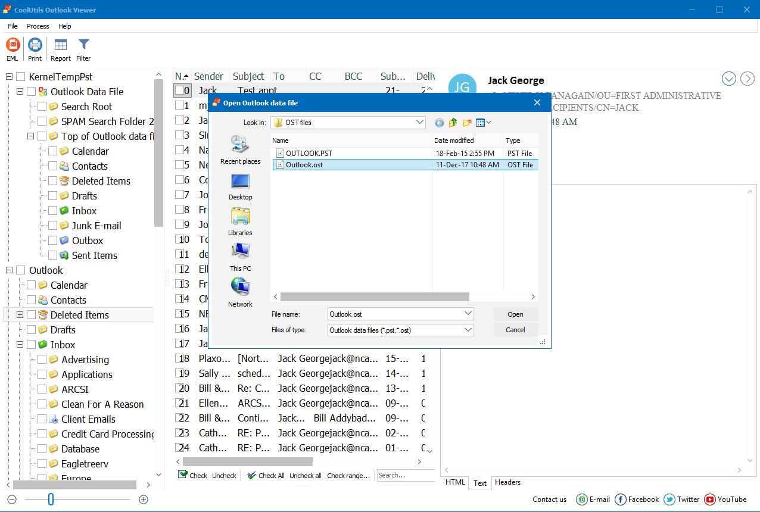Tick the Search Root folder checkbox
The height and width of the screenshot is (512, 760).
[42, 107]
